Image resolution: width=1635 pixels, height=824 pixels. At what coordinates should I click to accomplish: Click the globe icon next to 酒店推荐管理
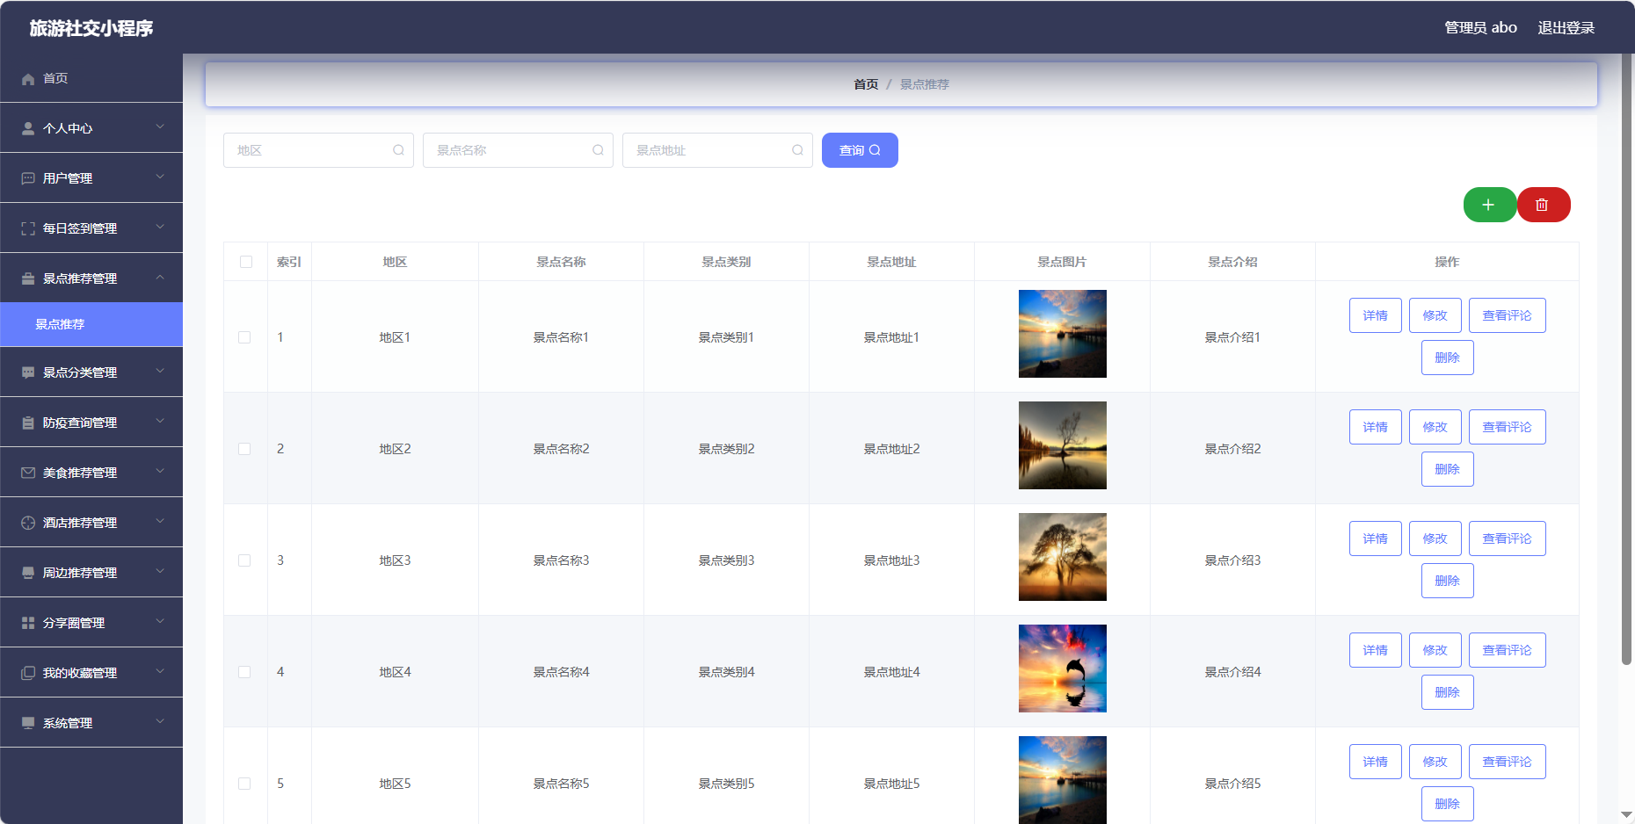pyautogui.click(x=28, y=524)
